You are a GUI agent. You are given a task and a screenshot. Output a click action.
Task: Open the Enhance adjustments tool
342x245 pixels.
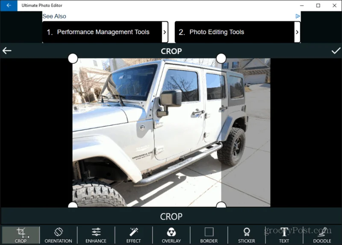point(96,235)
